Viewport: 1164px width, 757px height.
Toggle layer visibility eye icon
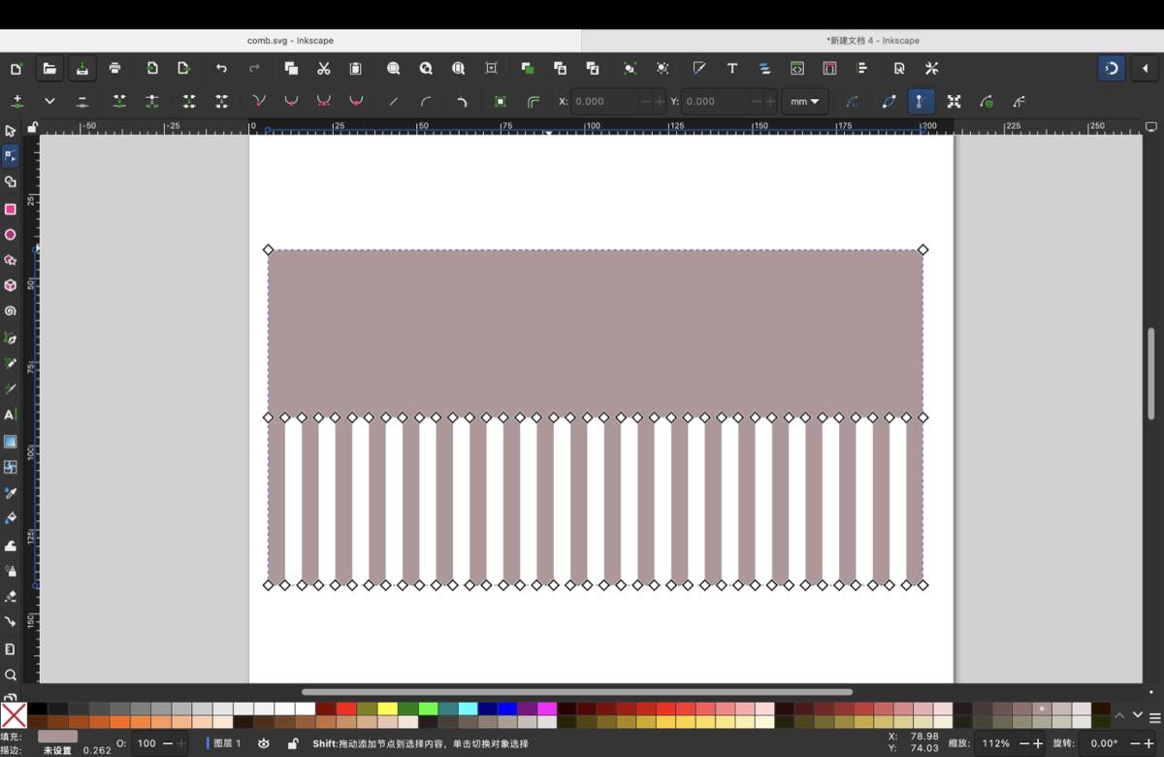pos(263,743)
